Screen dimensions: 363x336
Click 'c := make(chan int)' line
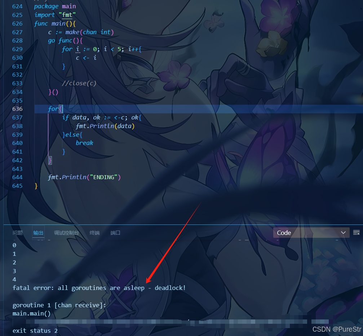(x=81, y=32)
